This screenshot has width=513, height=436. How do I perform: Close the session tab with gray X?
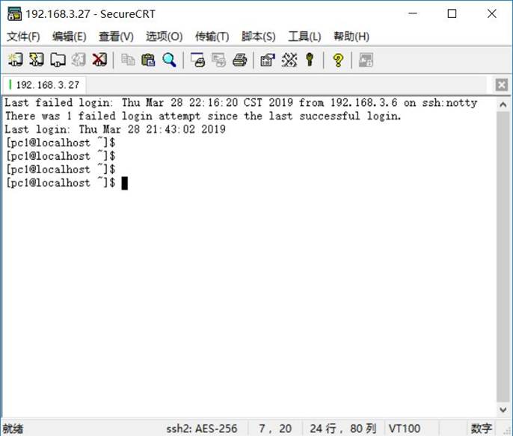point(502,85)
